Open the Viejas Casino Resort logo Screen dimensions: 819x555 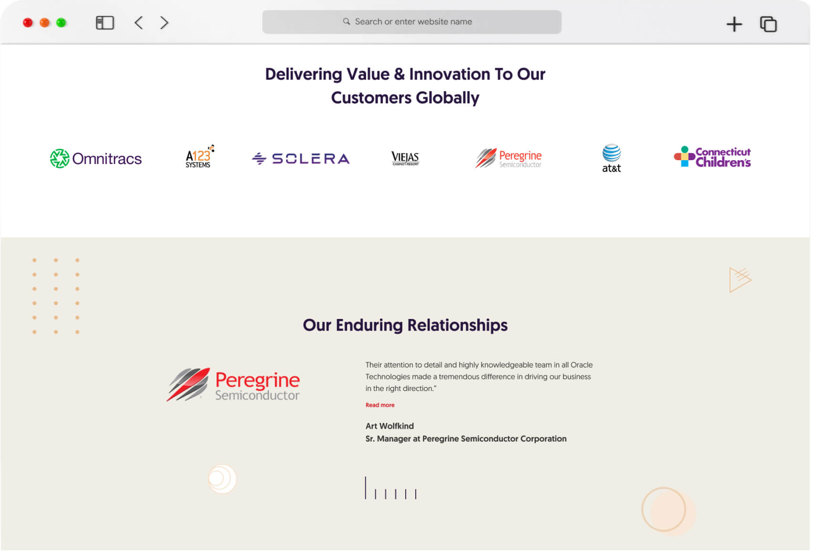(x=405, y=158)
